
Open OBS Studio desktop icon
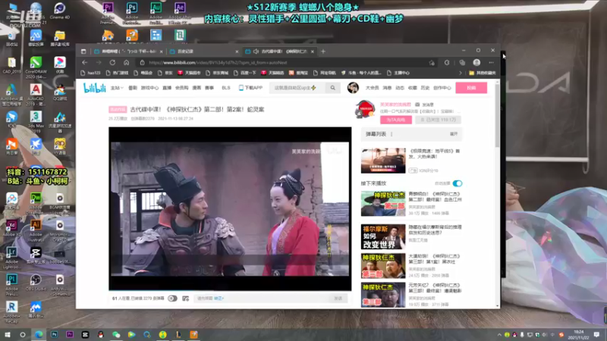pyautogui.click(x=36, y=282)
